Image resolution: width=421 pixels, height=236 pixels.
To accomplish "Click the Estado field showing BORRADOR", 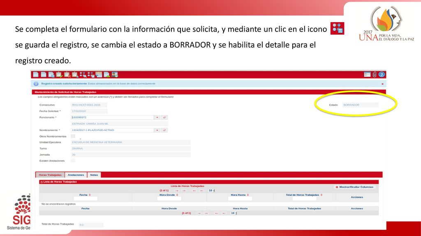I will (360, 105).
